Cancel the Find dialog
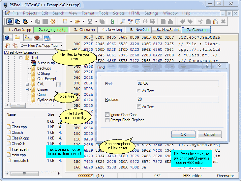The image size is (241, 181). point(209,135)
